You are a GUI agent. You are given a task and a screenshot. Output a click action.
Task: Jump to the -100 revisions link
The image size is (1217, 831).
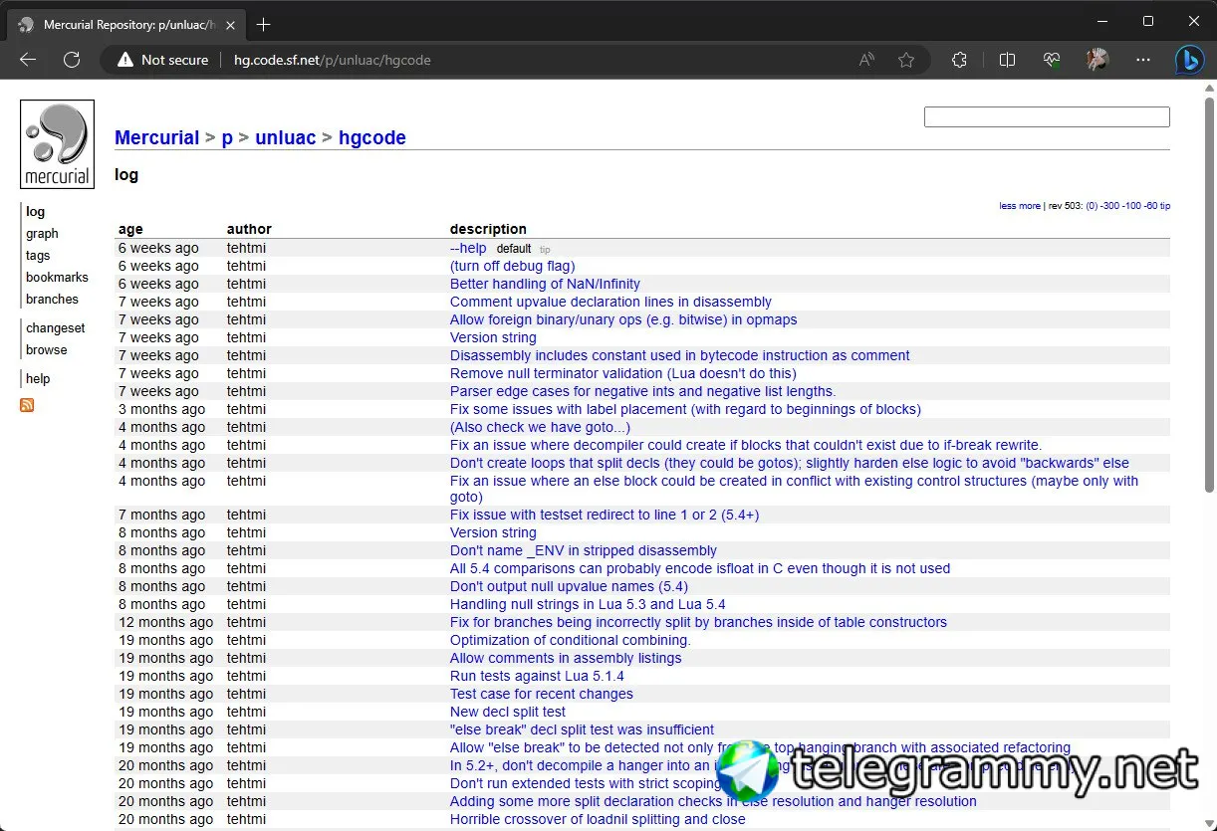point(1131,206)
